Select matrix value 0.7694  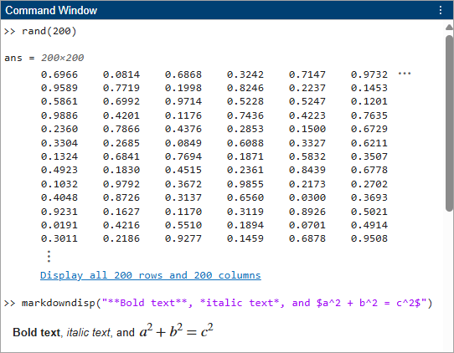point(183,156)
